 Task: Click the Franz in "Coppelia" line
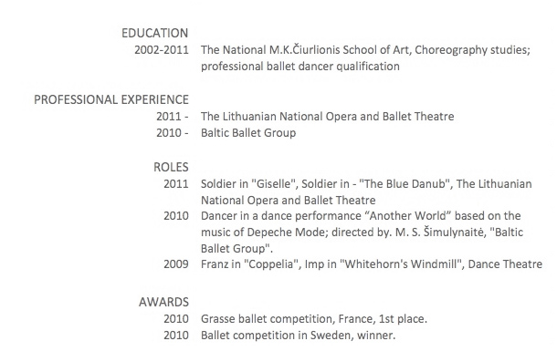(372, 264)
